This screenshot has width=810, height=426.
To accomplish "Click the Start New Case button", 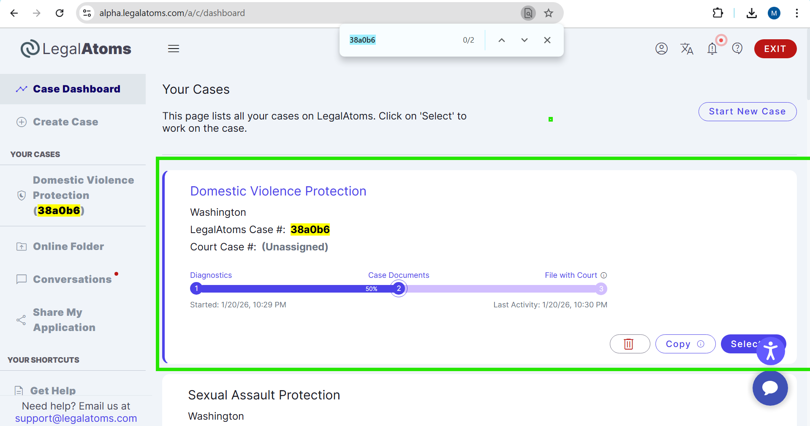I will 747,111.
